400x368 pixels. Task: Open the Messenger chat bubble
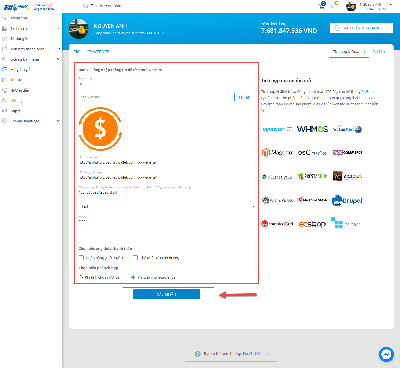pyautogui.click(x=386, y=354)
